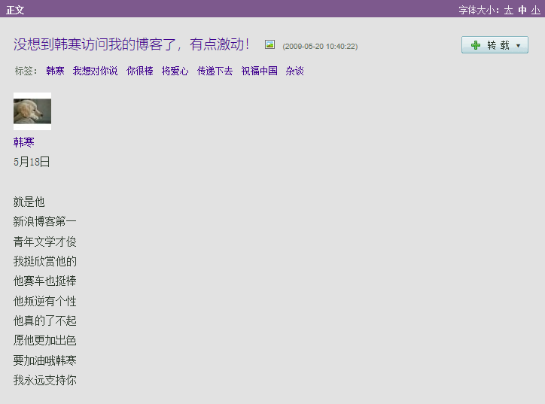Click the line 他真的了不起
The image size is (545, 404).
pyautogui.click(x=45, y=320)
